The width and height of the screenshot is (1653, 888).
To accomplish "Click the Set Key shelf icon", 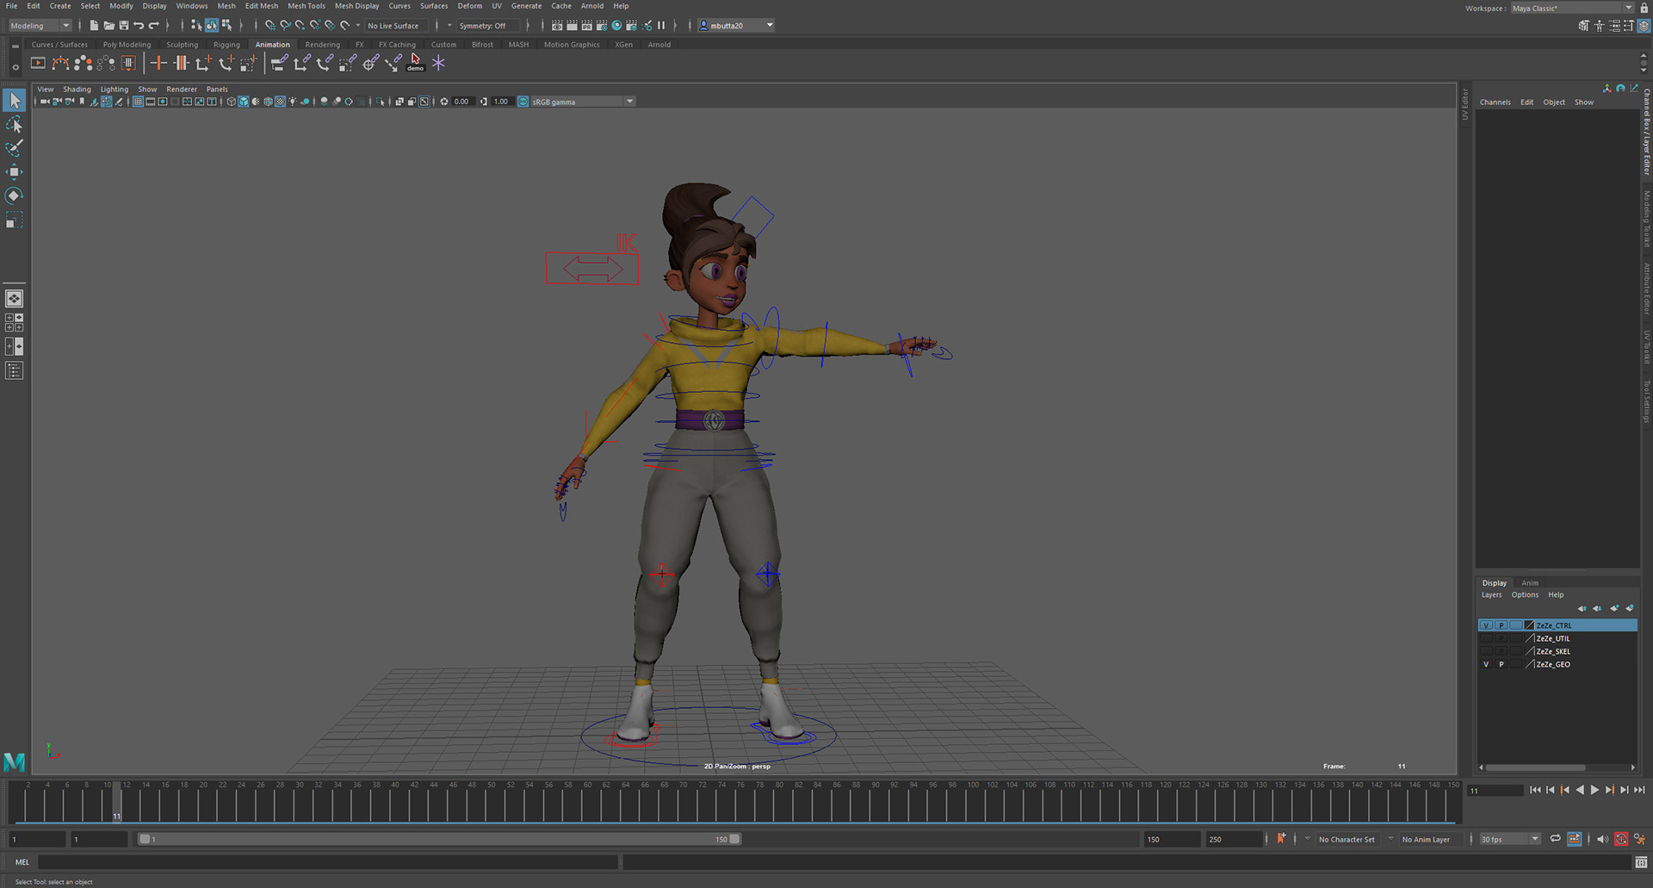I will [158, 63].
